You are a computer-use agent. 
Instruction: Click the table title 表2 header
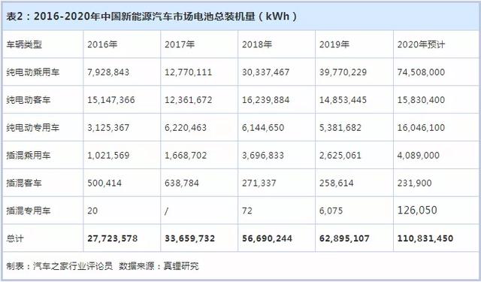(x=151, y=17)
